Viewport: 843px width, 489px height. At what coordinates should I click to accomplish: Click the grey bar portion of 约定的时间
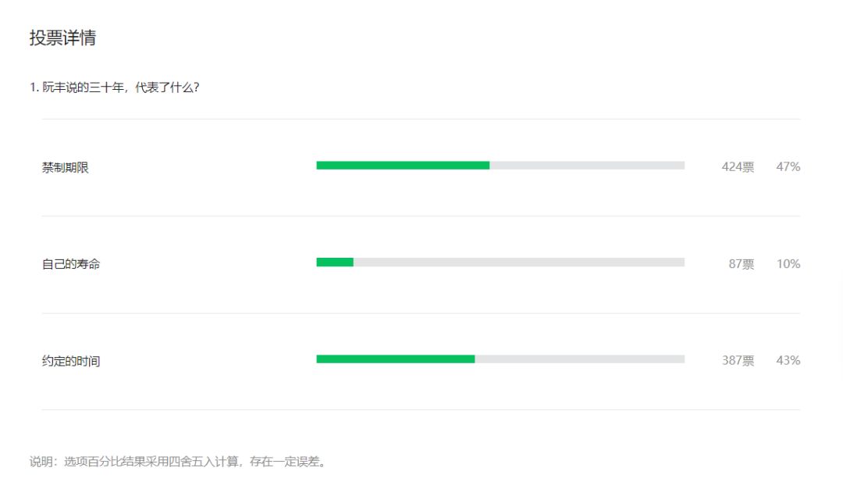tap(579, 359)
